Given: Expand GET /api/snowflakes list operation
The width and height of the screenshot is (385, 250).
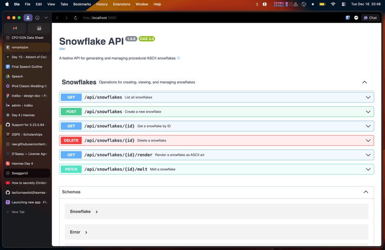Looking at the screenshot, I should [x=216, y=98].
